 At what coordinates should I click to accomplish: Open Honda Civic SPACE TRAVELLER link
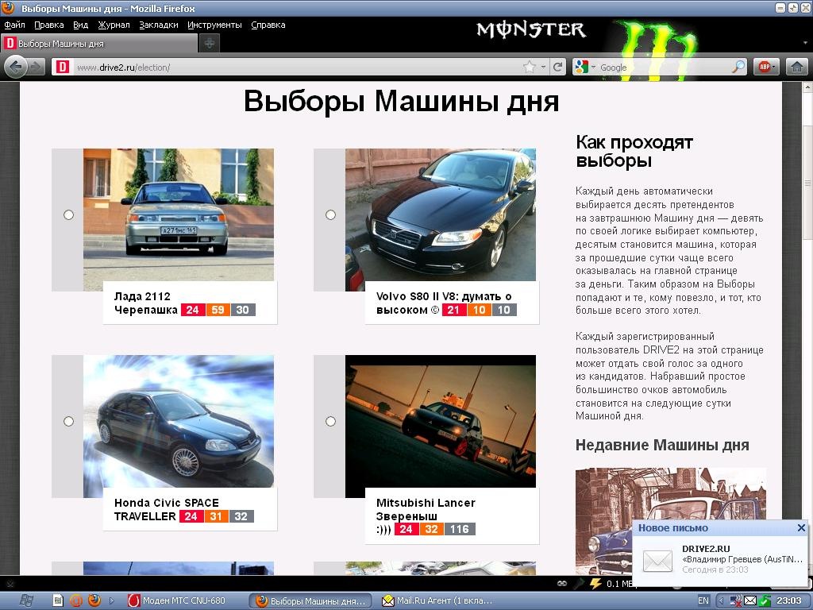tap(167, 509)
